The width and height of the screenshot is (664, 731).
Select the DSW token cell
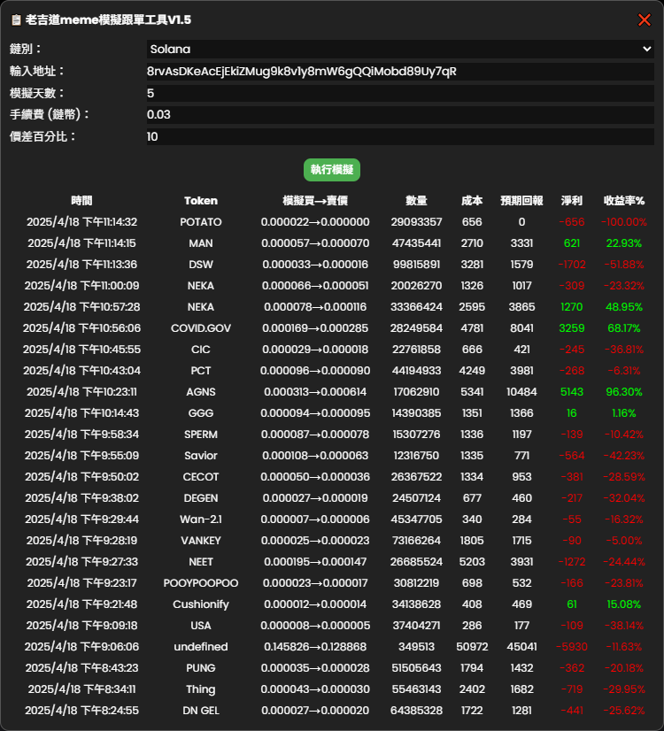point(201,265)
